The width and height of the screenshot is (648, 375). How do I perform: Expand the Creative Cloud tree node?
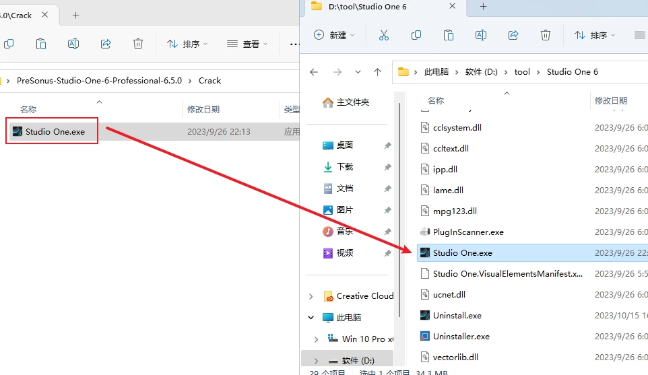point(311,296)
